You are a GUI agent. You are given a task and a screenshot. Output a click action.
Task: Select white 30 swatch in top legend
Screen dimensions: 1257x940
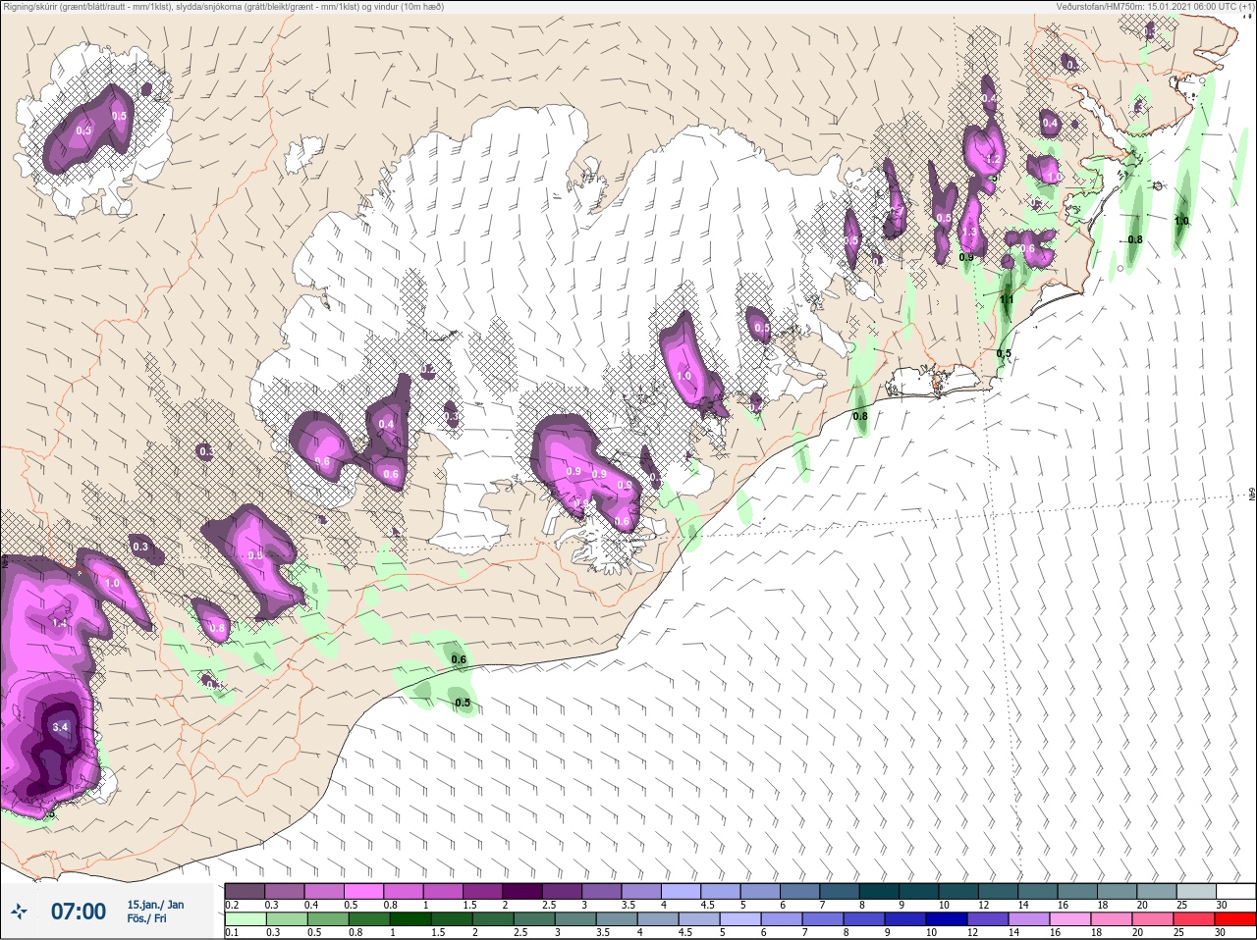1235,891
